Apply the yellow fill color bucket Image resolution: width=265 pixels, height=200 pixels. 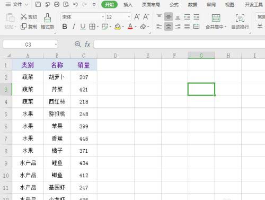pos(118,27)
